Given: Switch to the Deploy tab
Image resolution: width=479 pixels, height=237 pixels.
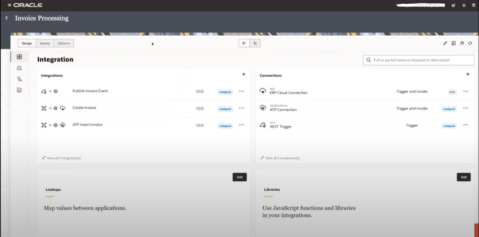Looking at the screenshot, I should 45,43.
